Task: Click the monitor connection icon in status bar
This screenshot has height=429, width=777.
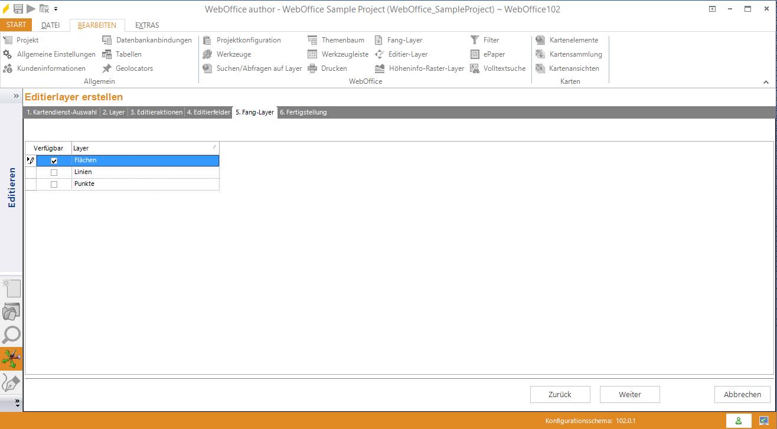Action: (764, 421)
